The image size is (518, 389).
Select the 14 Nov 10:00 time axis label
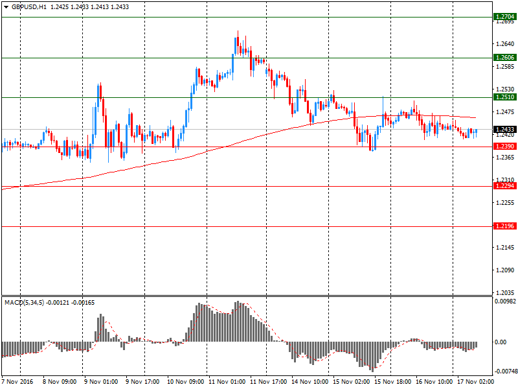click(310, 382)
